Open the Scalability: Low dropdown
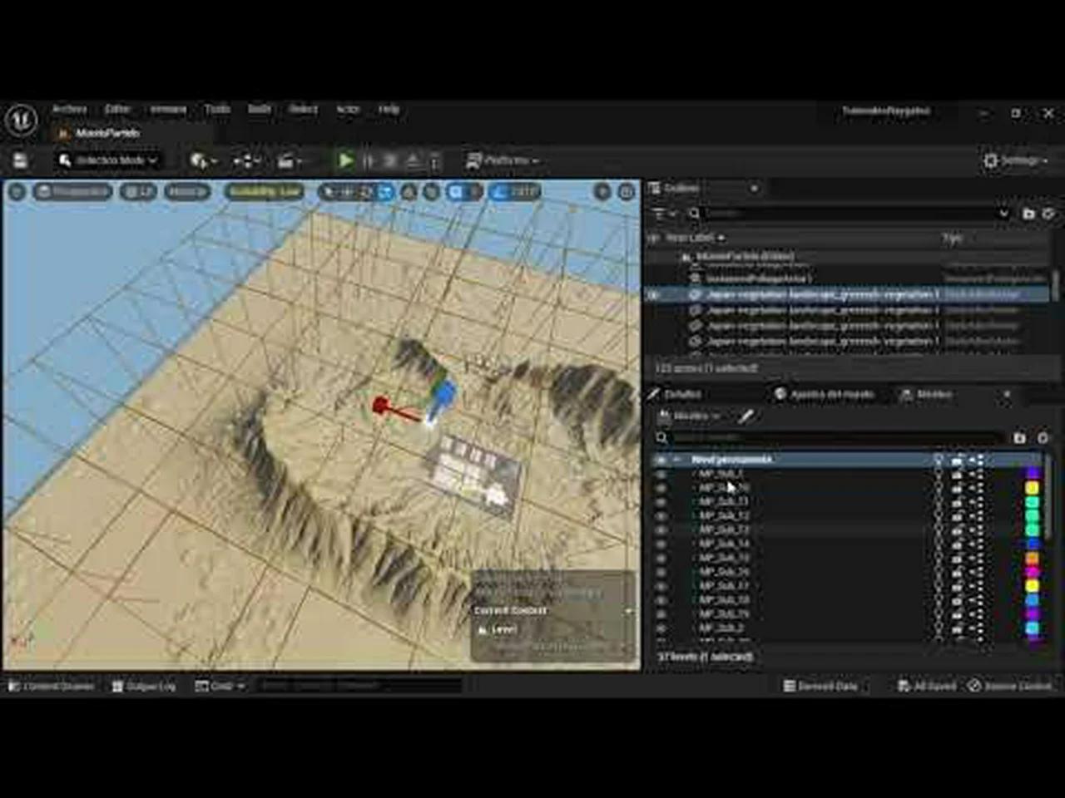The width and height of the screenshot is (1065, 798). pyautogui.click(x=264, y=192)
